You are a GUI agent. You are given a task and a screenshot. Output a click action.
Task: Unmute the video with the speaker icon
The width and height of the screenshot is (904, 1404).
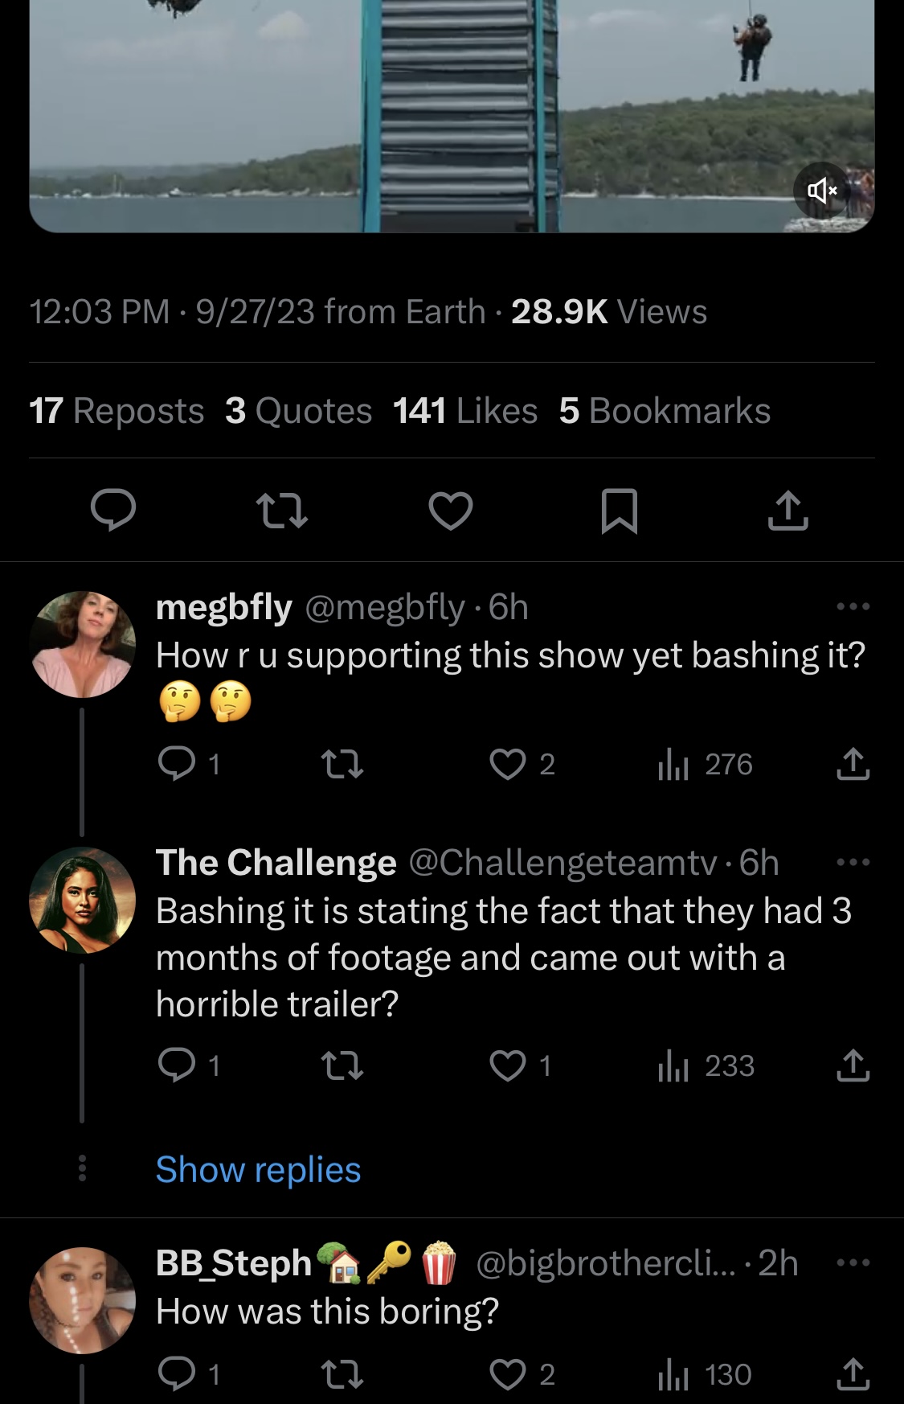pos(821,191)
